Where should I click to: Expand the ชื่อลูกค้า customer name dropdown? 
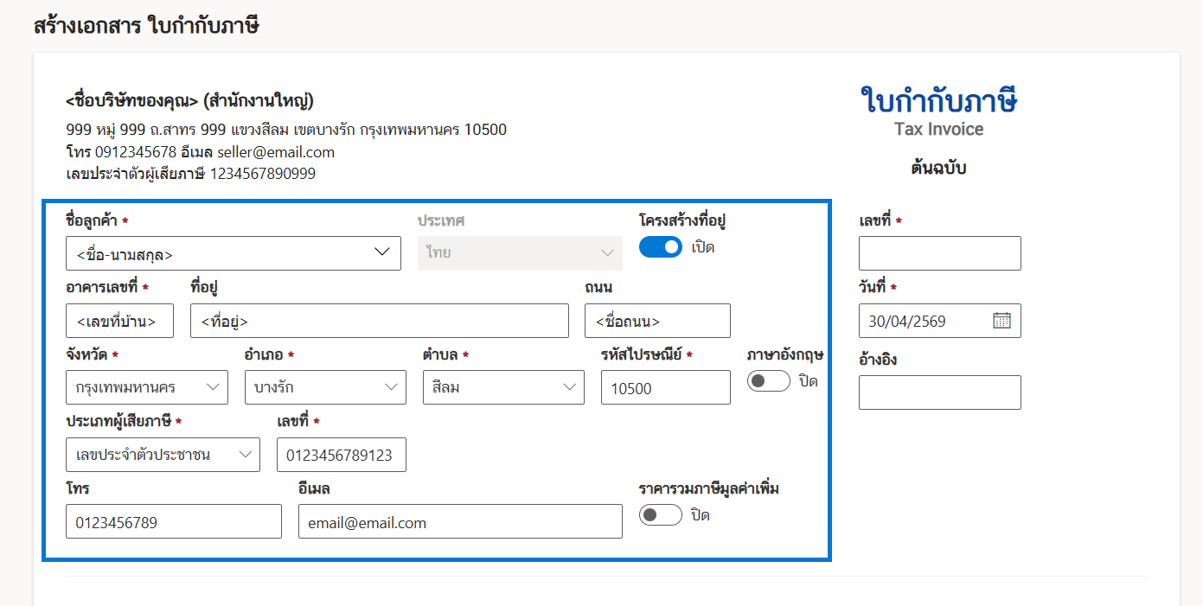coord(234,253)
